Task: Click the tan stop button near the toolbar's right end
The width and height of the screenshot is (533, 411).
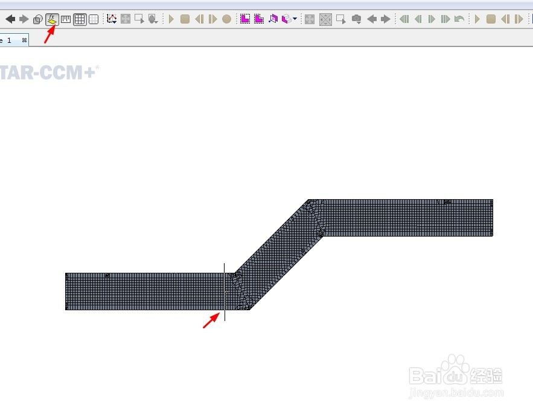Action: 491,19
